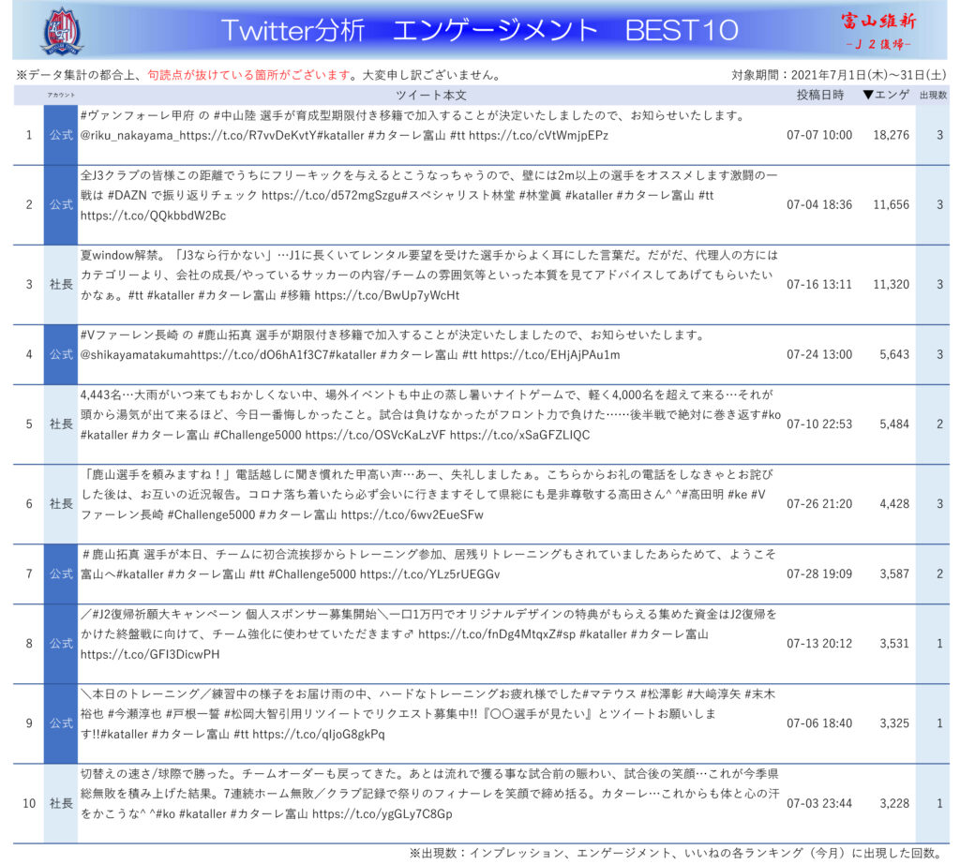Open link https://t.co/EHjAjPAu1m in rank 4 tweet
960x864 pixels.
[550, 354]
